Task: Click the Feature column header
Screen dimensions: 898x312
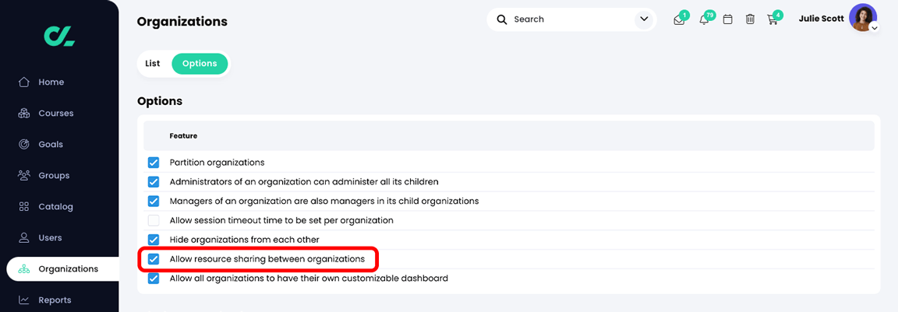Action: 183,136
